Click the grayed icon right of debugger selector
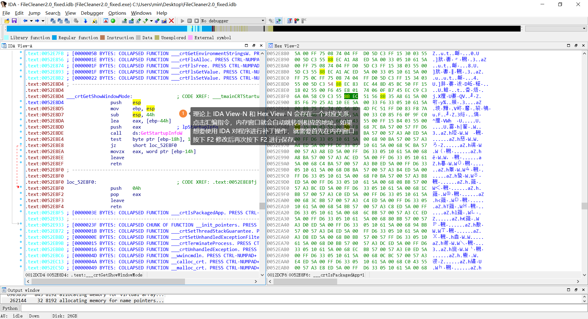This screenshot has height=319, width=588. tap(271, 21)
